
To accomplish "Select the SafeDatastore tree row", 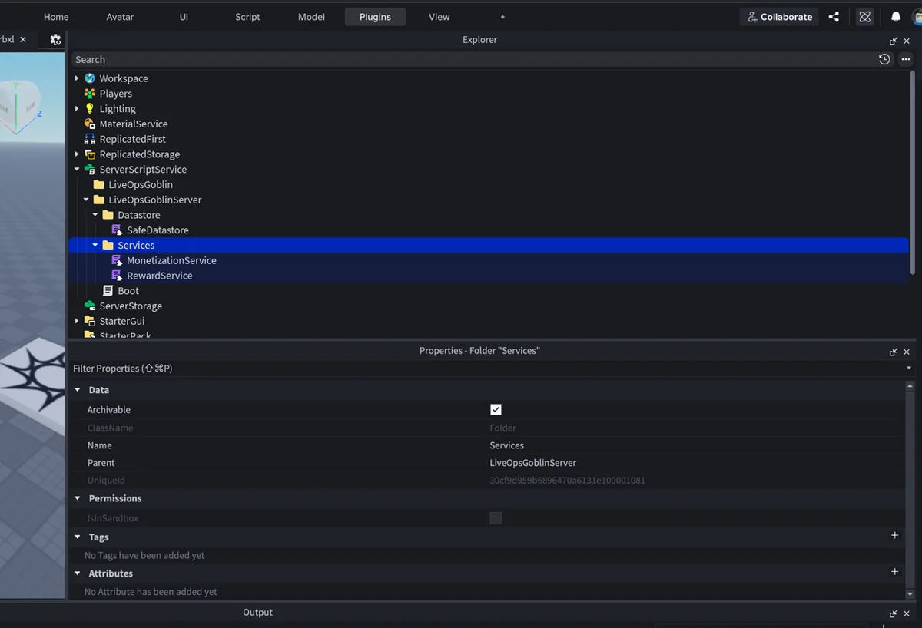I will pos(489,230).
